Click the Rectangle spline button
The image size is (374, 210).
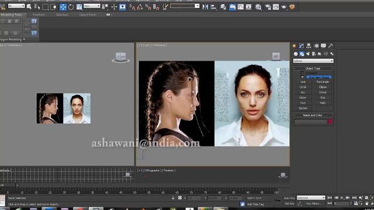pos(323,82)
